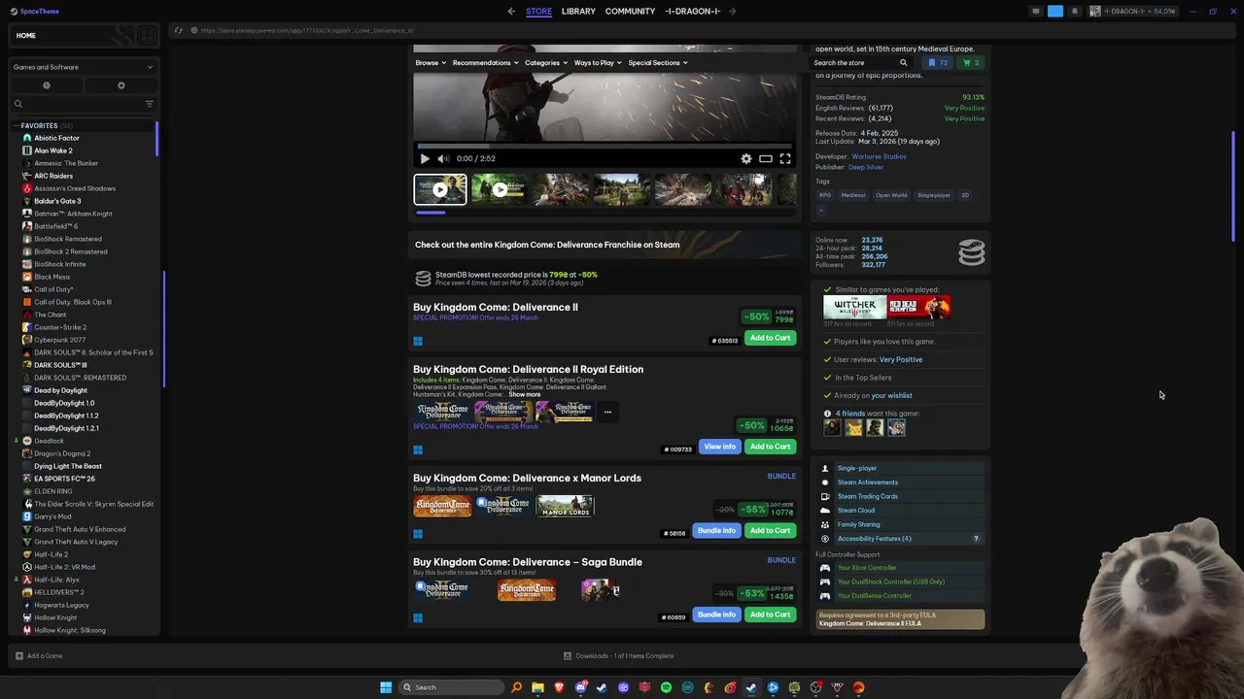Seek in the trailer progress bar
The width and height of the screenshot is (1244, 699).
click(605, 147)
